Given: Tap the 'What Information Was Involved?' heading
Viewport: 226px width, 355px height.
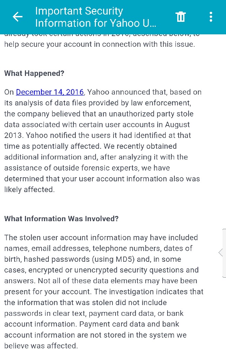Looking at the screenshot, I should [x=61, y=219].
